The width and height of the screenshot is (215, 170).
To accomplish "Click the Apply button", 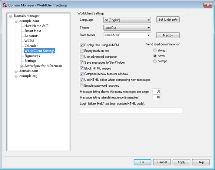I will tap(181, 162).
